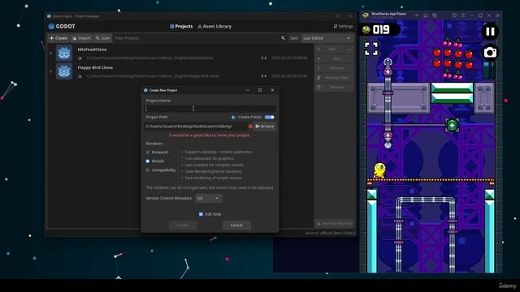Click the Rename button in side panel
The image size is (520, 292).
334,68
